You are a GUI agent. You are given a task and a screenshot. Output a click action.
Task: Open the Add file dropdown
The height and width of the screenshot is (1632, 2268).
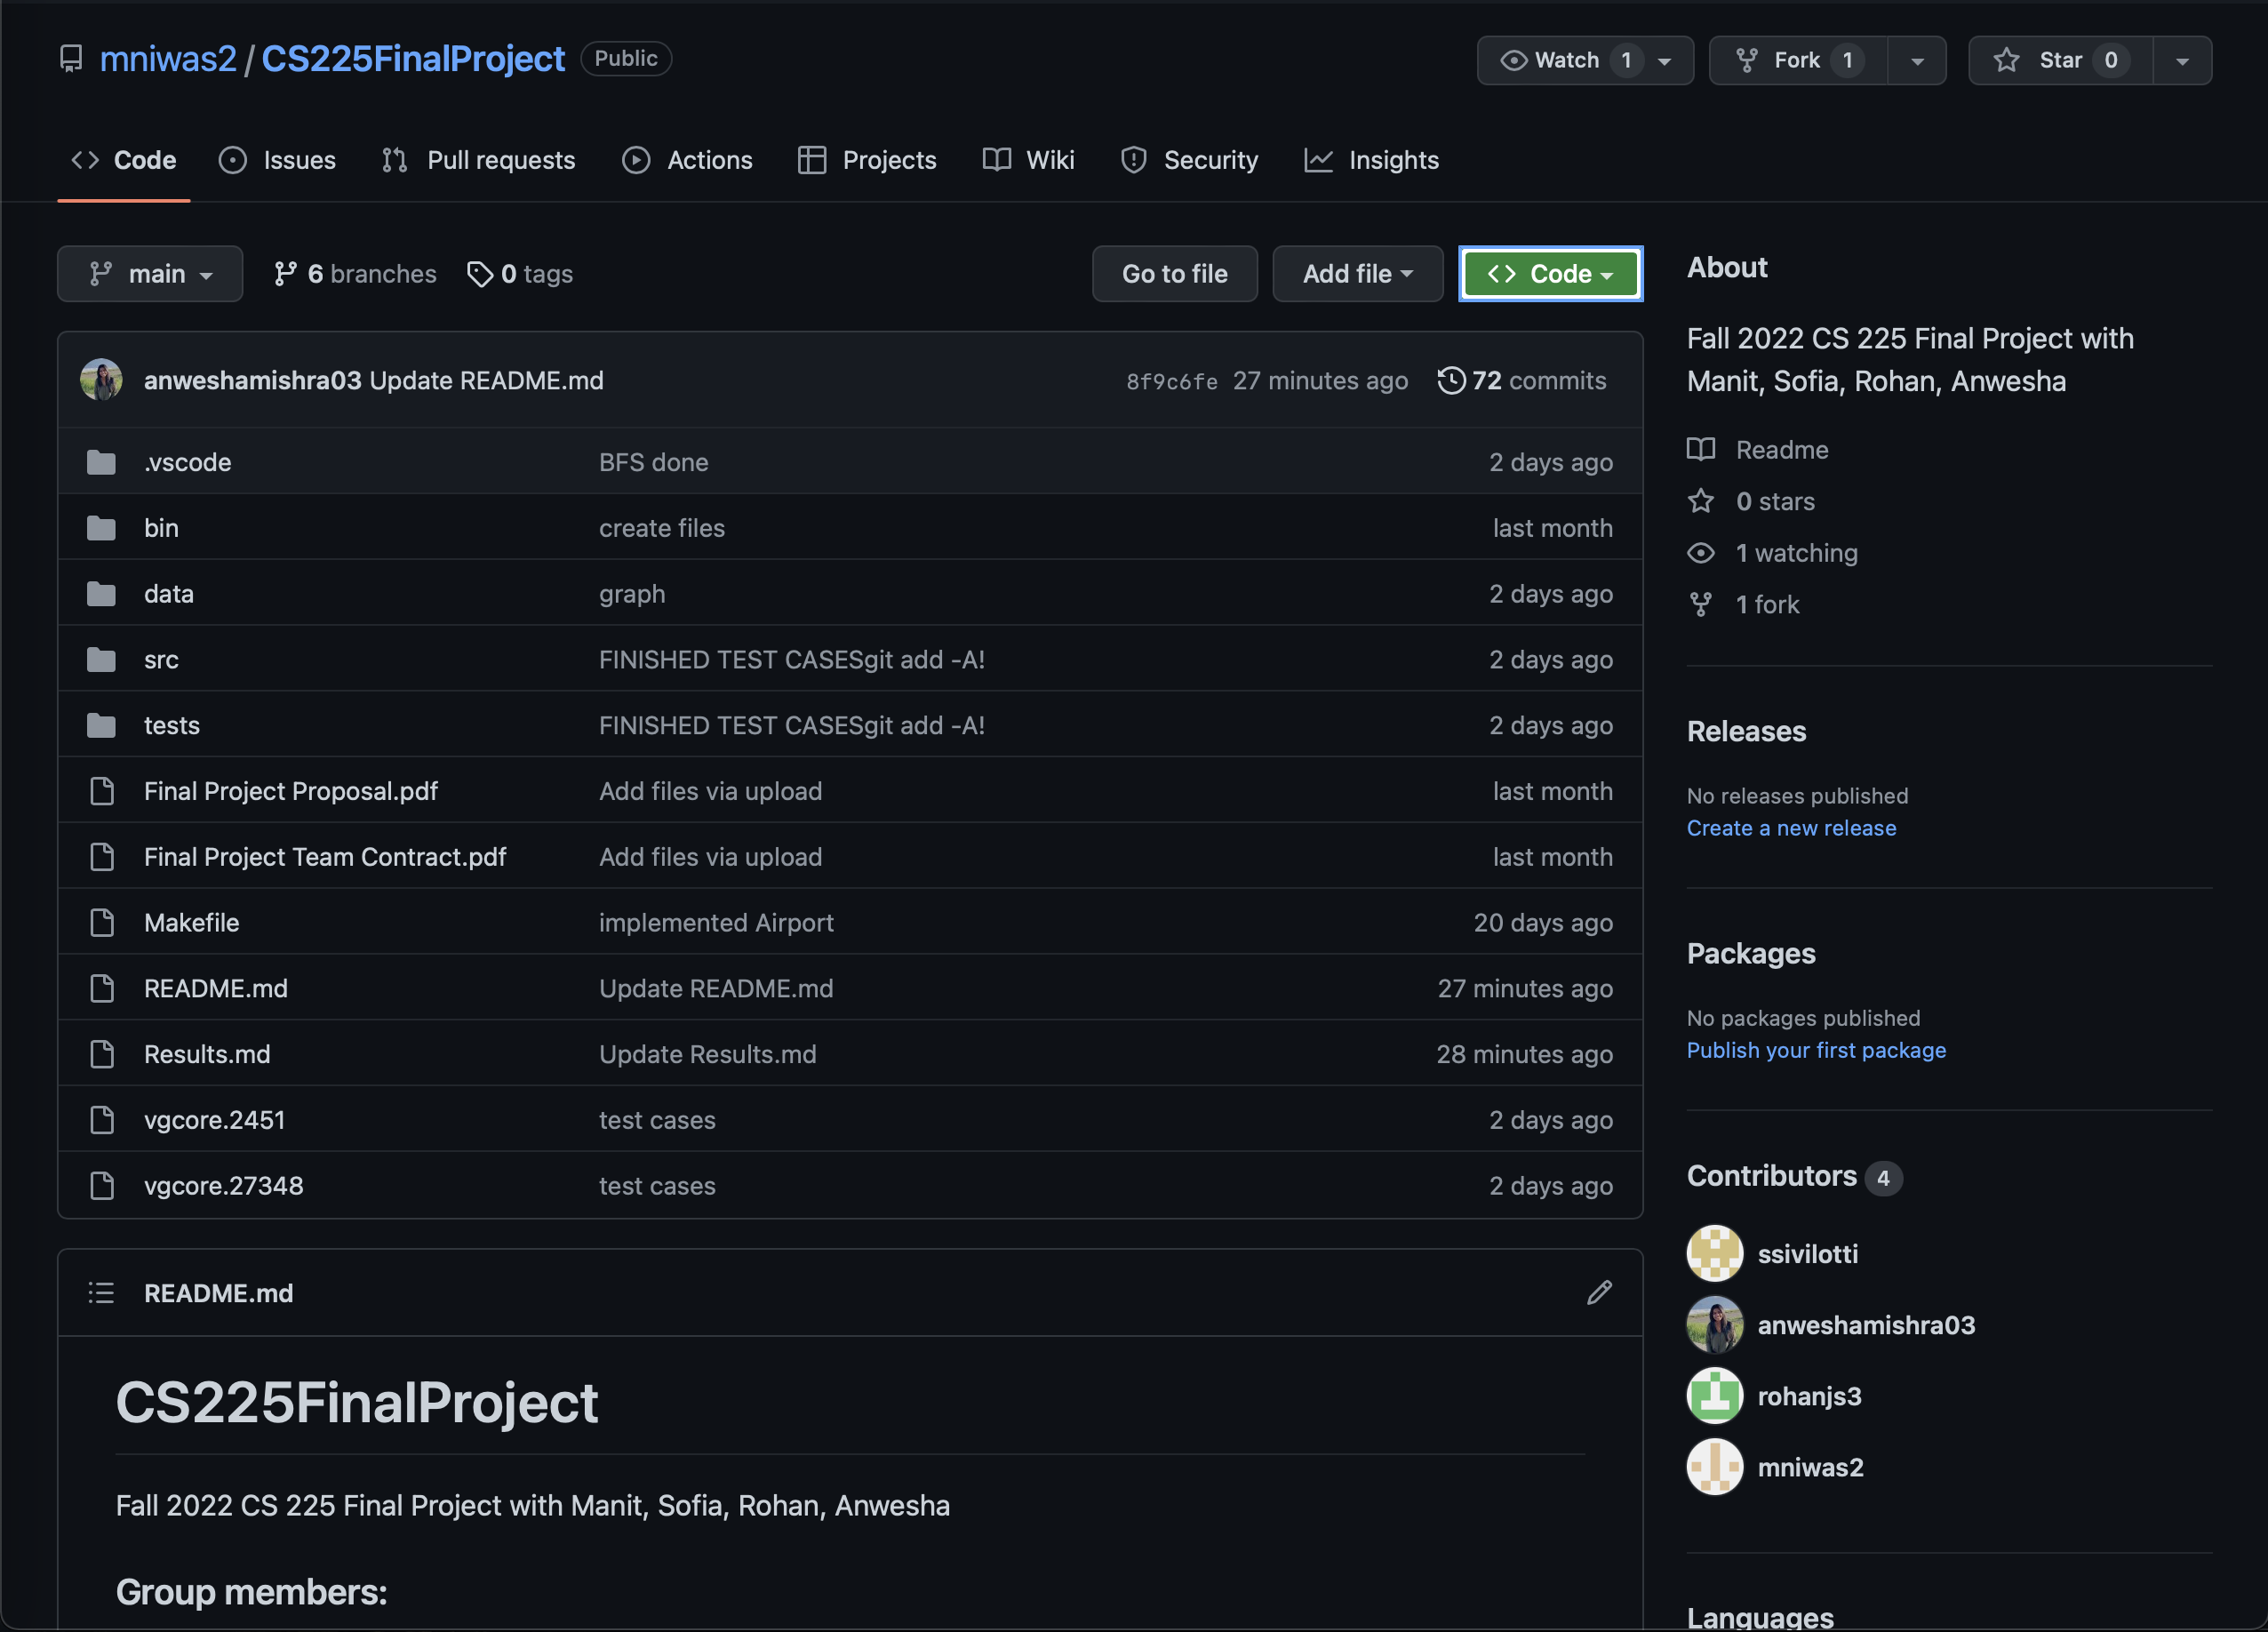tap(1357, 274)
